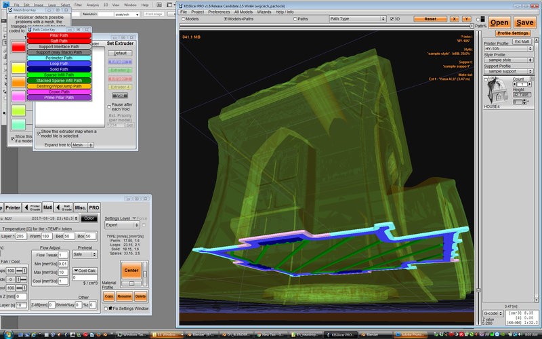Open the G-code dropdown at bottom right
Screen dimensions: 542x339
pos(493,313)
